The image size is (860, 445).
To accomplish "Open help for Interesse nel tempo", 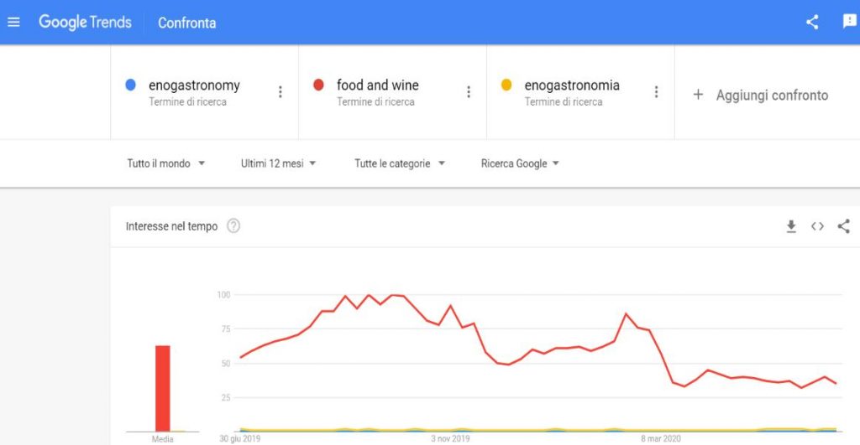I will point(233,225).
